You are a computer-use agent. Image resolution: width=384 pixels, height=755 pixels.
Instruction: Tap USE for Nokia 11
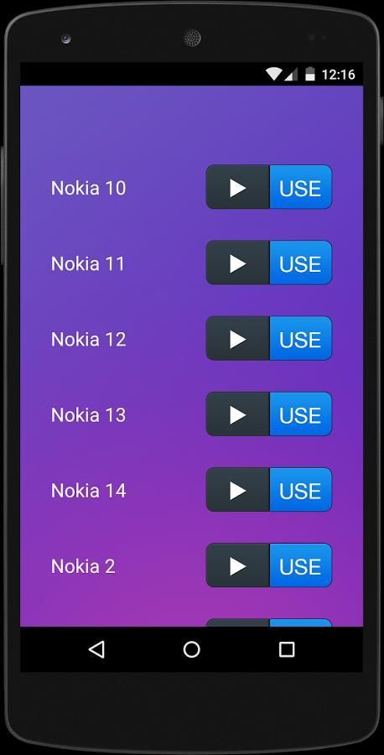301,263
